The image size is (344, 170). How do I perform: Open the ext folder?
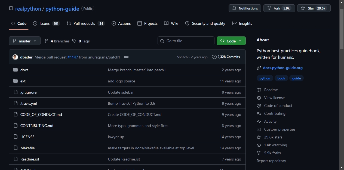(x=23, y=81)
